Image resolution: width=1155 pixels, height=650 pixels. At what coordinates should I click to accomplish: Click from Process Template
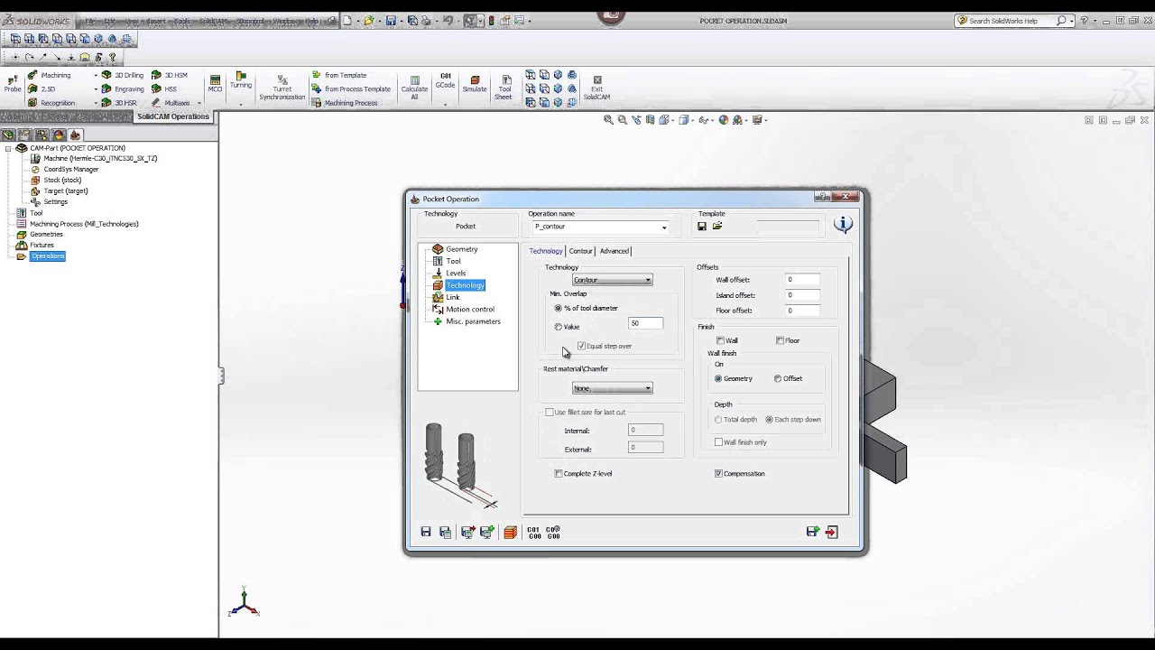[x=351, y=89]
